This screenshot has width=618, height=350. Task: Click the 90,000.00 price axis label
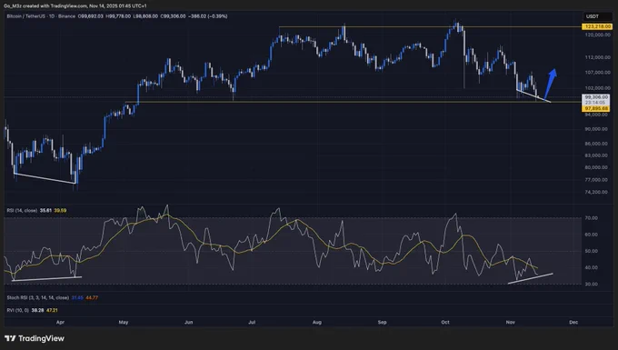(597, 129)
